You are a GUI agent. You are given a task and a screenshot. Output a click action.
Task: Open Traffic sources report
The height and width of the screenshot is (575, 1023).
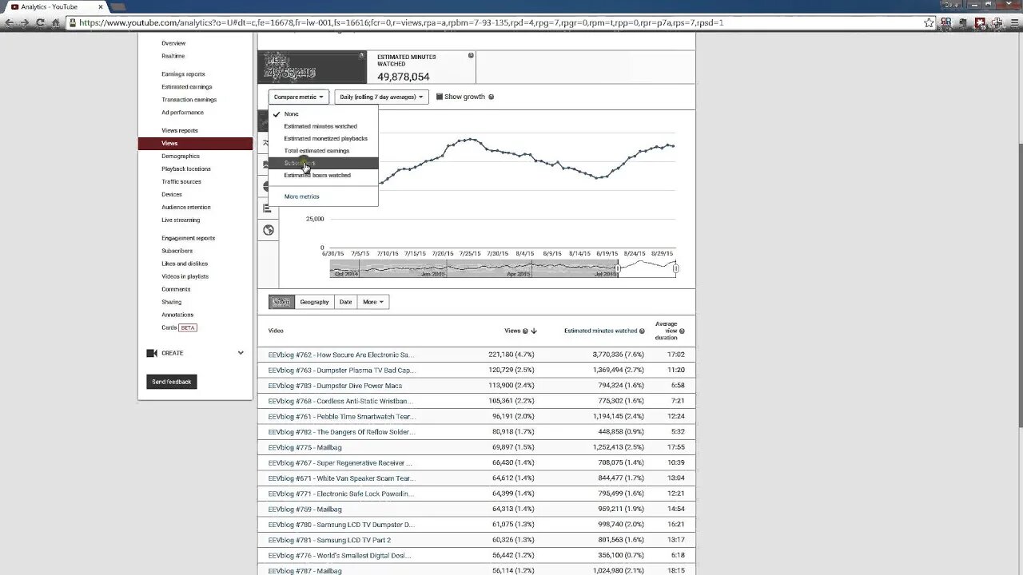click(x=181, y=181)
